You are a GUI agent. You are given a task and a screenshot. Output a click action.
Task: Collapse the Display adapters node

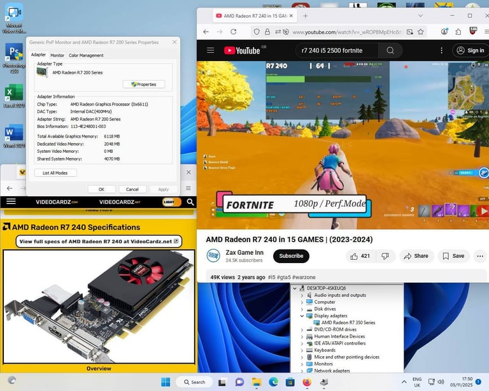[x=302, y=316]
